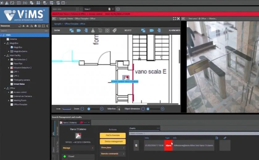Add a new view tab with plus icon
Screen dimensions: 259x160
pyautogui.click(x=118, y=9)
